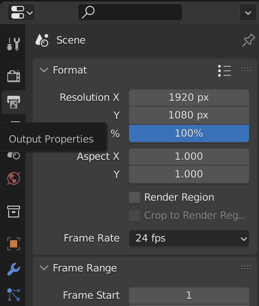
Task: Open the editor type dropdown menu
Action: [21, 12]
